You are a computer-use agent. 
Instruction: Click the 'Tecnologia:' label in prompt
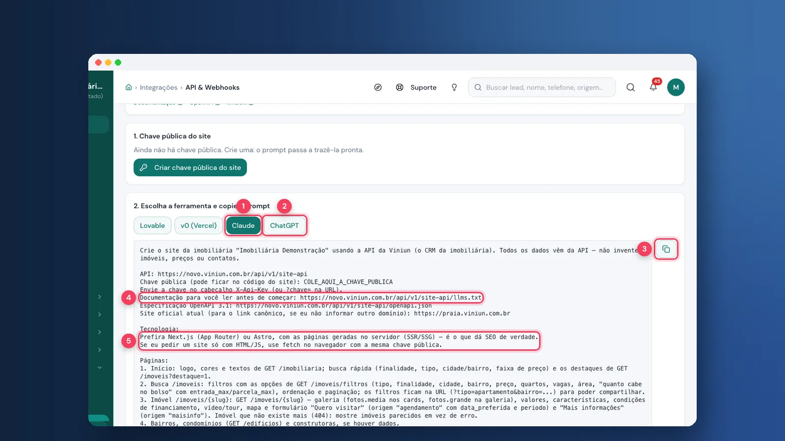pos(159,329)
